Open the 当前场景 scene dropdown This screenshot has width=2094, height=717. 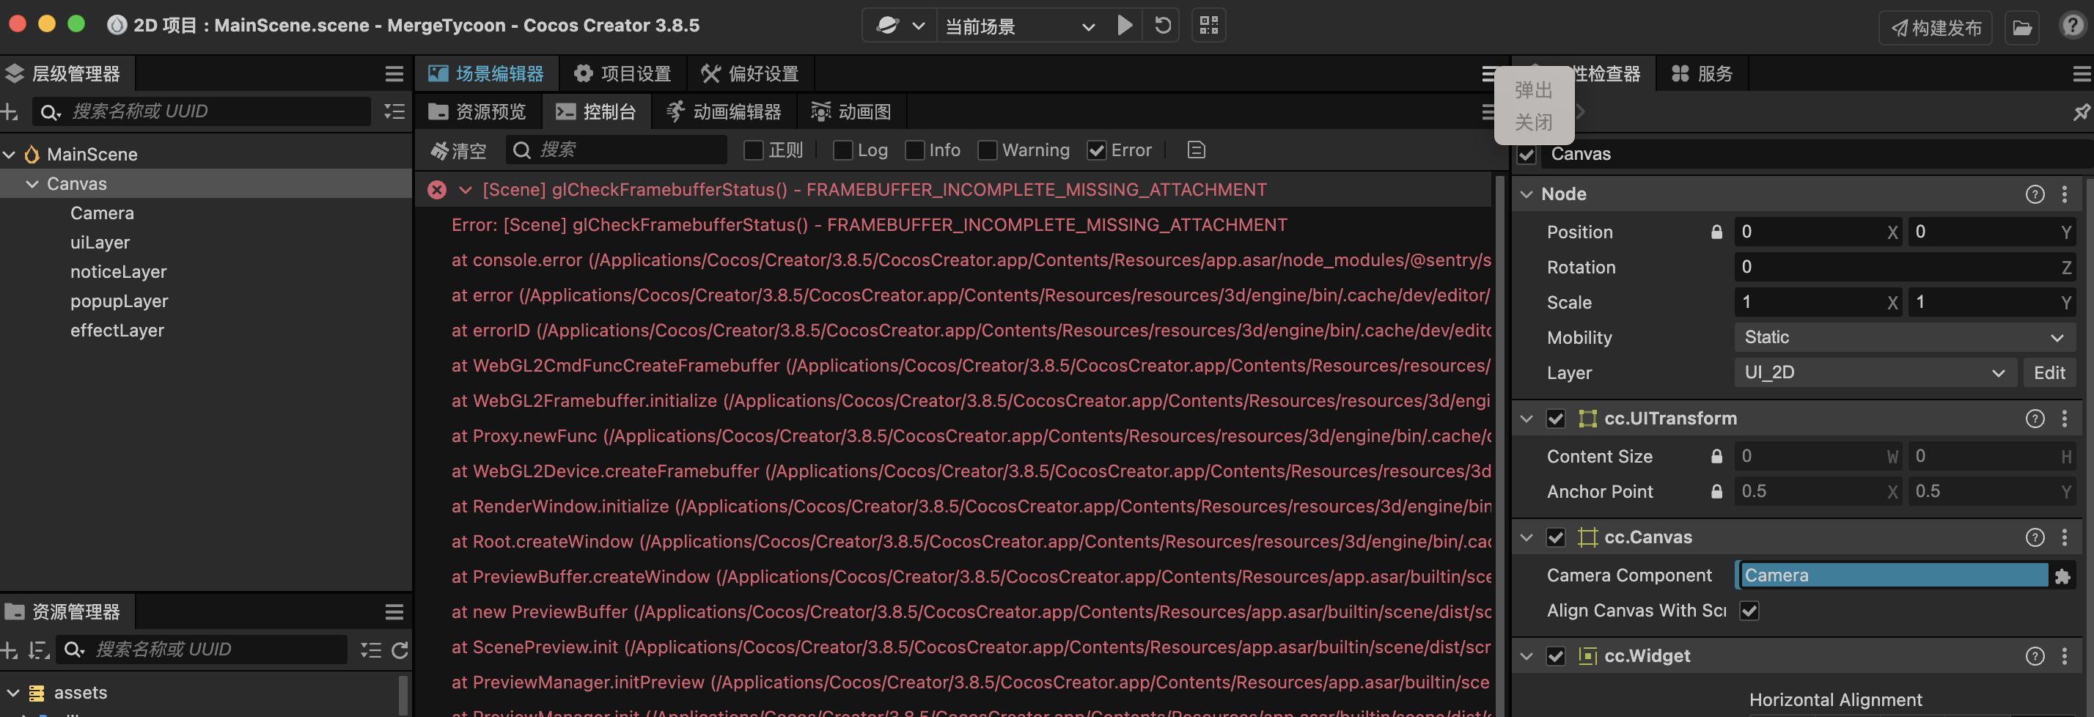point(1019,26)
